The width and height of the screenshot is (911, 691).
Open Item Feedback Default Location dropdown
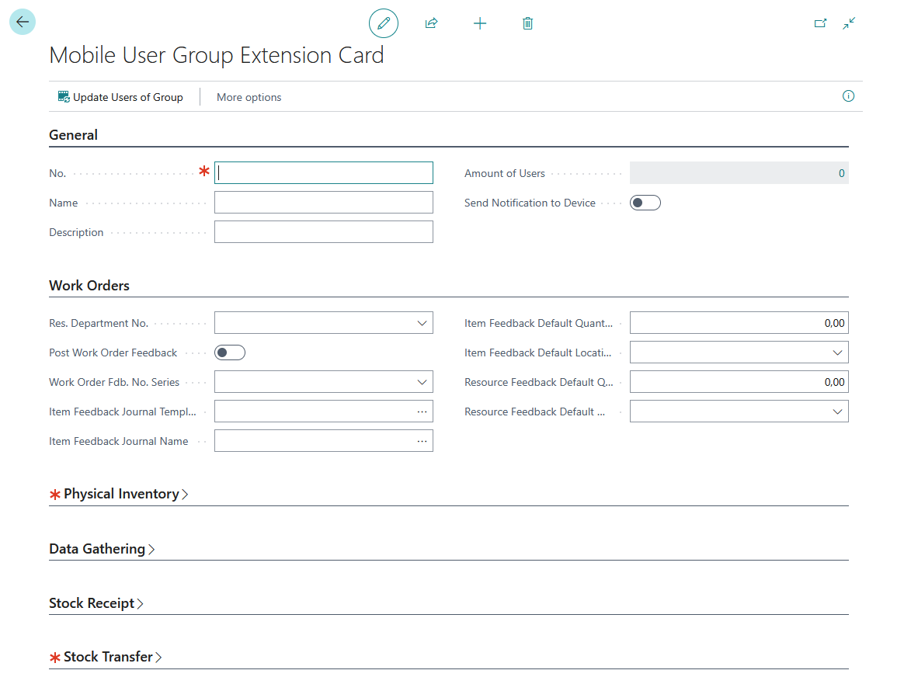coord(837,352)
